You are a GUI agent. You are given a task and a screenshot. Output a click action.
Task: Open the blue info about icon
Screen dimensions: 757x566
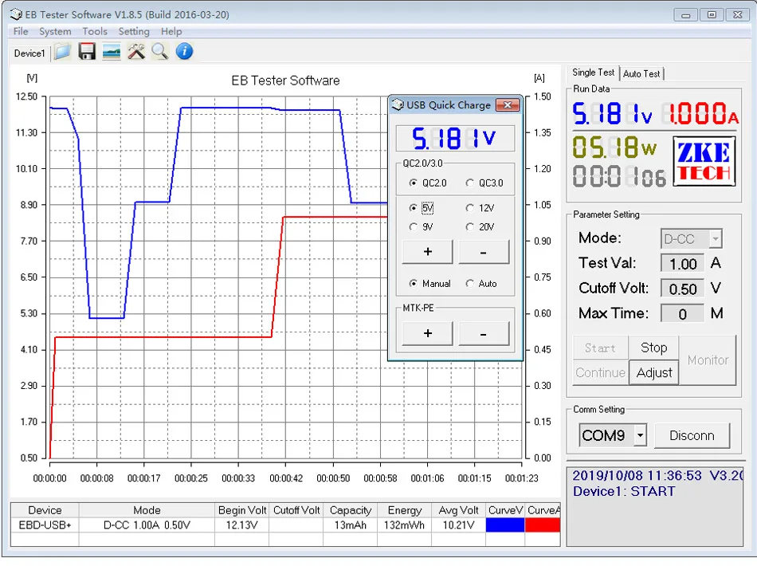184,52
